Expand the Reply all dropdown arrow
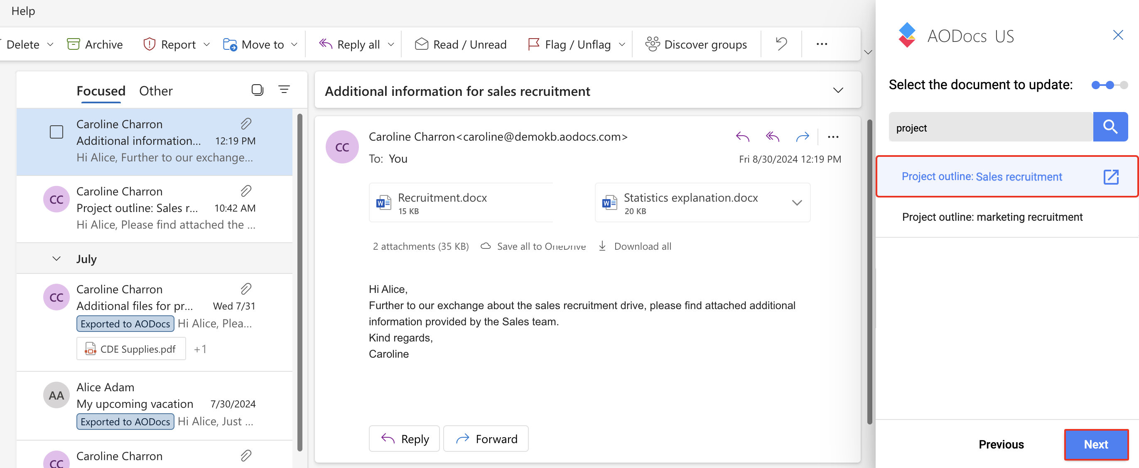 pos(390,44)
